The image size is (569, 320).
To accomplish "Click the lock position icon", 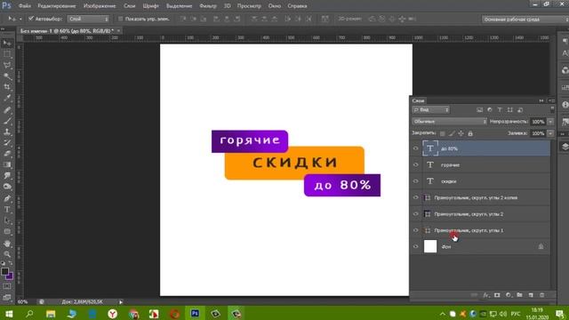I will point(461,133).
